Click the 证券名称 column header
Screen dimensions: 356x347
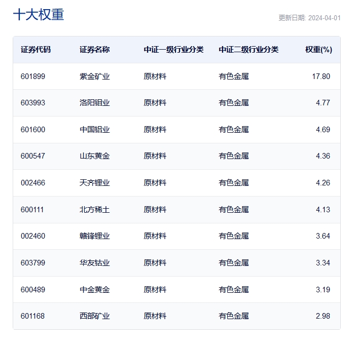click(x=95, y=50)
